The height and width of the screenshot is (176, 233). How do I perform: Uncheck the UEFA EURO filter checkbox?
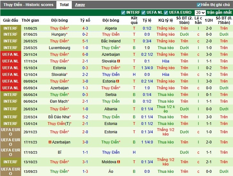(x=166, y=12)
